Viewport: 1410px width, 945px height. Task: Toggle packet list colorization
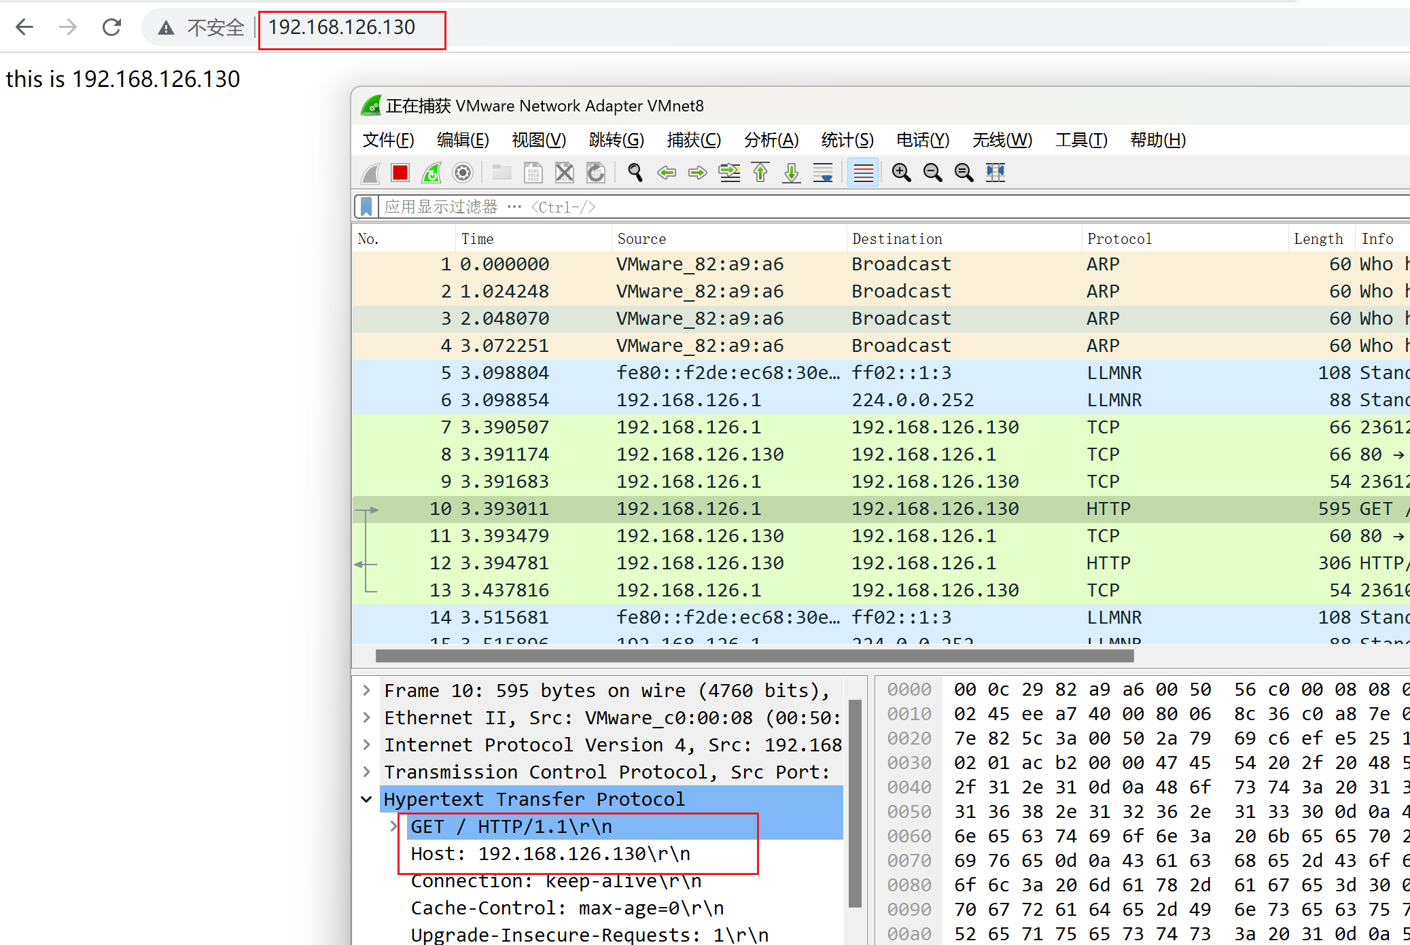coord(863,173)
